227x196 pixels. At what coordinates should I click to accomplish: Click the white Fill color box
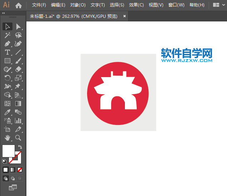tap(9, 151)
